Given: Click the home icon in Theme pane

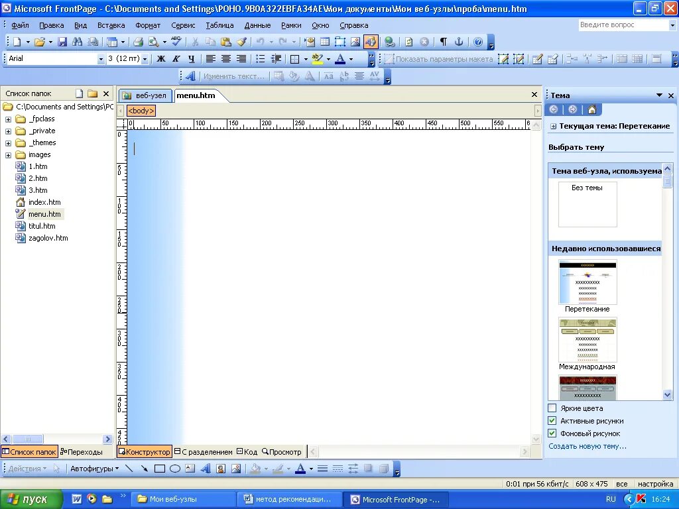Looking at the screenshot, I should (x=592, y=109).
